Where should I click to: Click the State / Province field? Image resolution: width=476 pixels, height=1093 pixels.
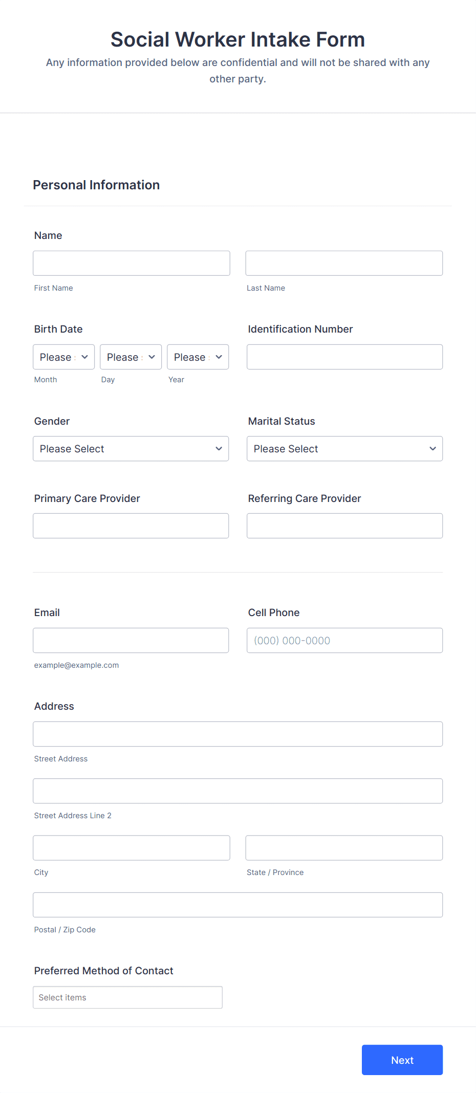tap(344, 848)
